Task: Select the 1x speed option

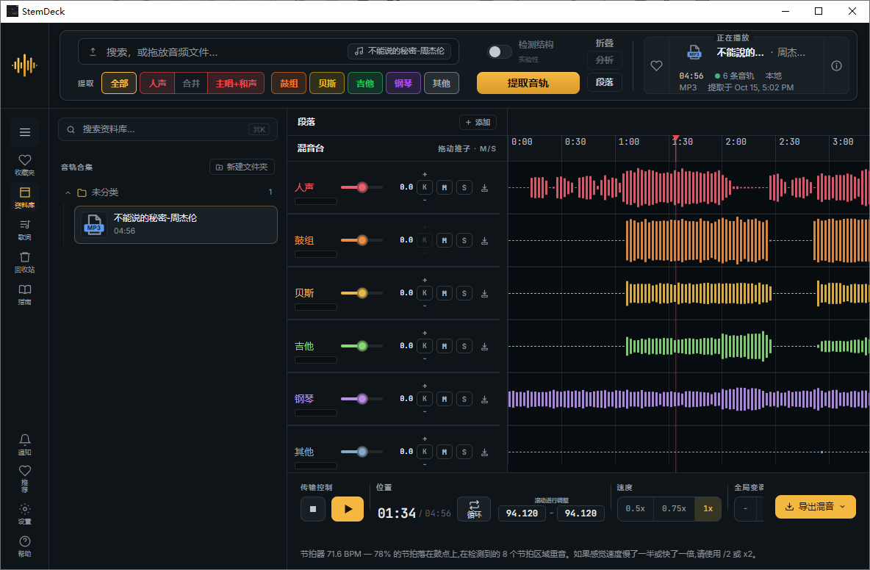Action: click(x=708, y=508)
